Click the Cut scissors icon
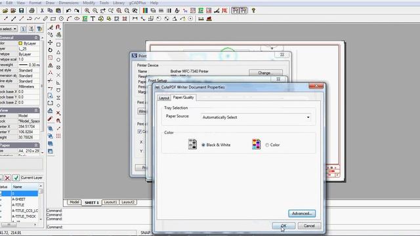The width and height of the screenshot is (420, 236). click(x=42, y=10)
